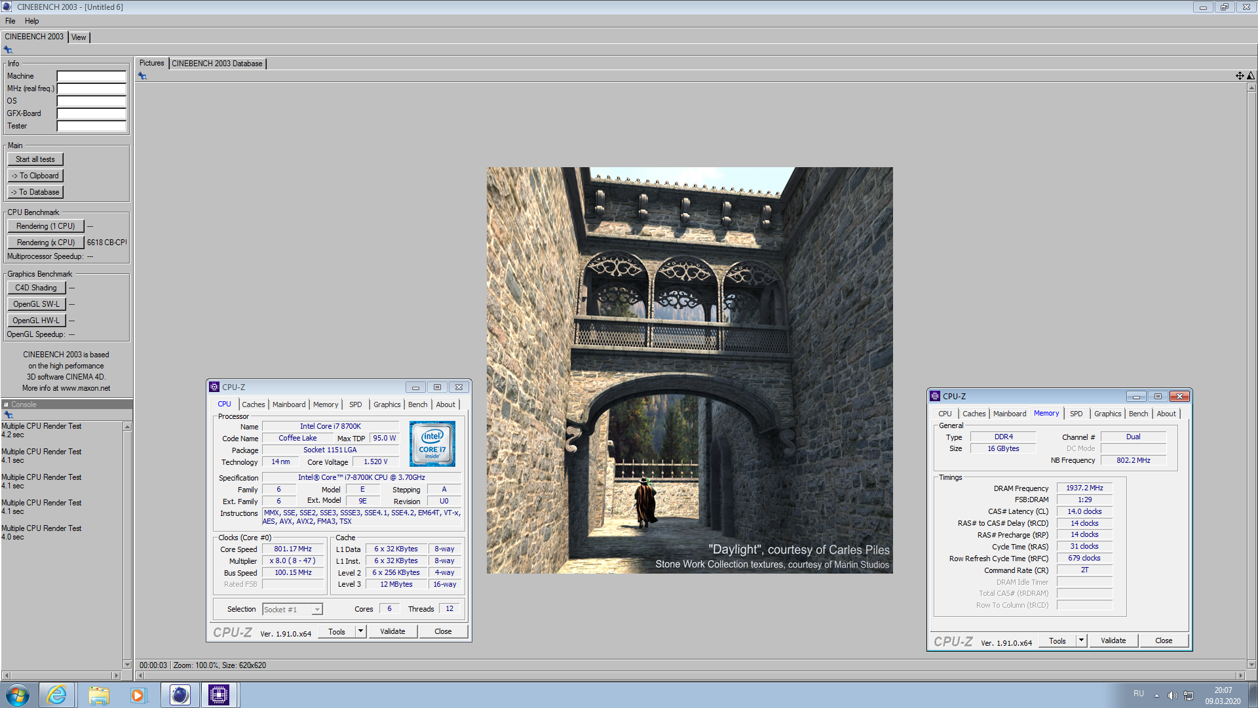This screenshot has height=708, width=1258.
Task: Start Rendering (1 CPU) benchmark
Action: (x=46, y=226)
